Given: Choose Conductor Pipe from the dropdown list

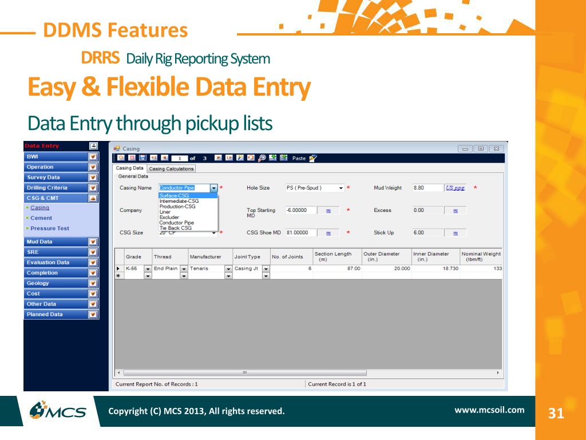Looking at the screenshot, I should pyautogui.click(x=188, y=223).
